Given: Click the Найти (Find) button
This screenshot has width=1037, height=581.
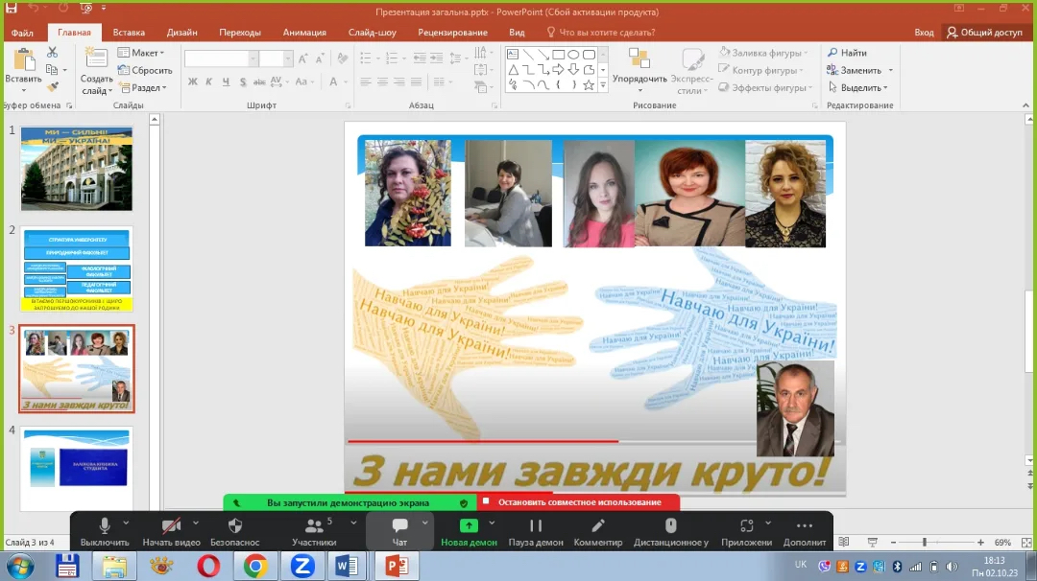Looking at the screenshot, I should coord(847,53).
